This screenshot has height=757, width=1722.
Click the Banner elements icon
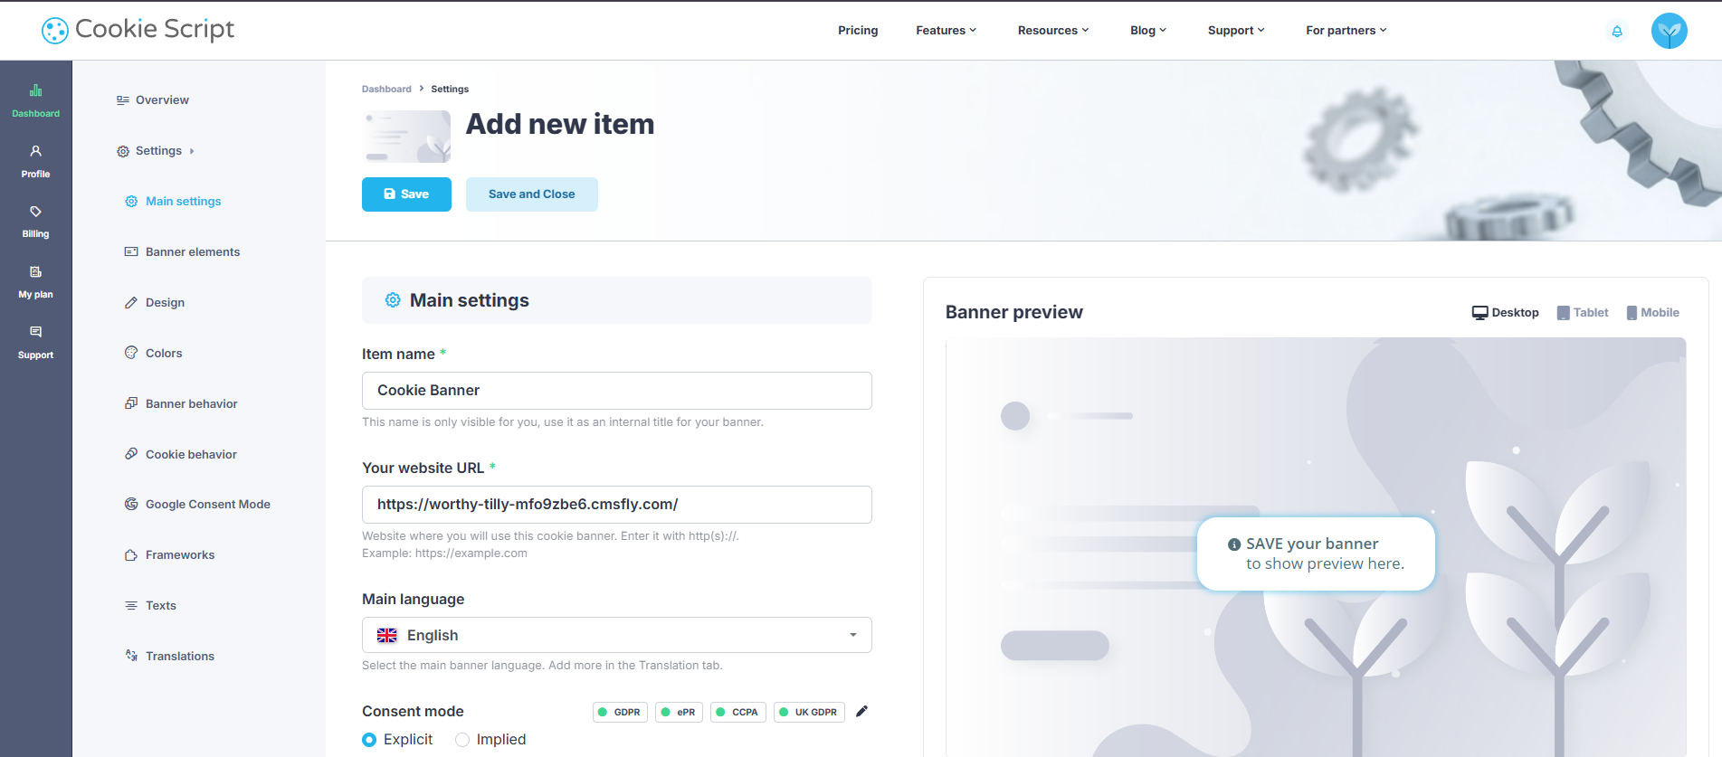131,252
